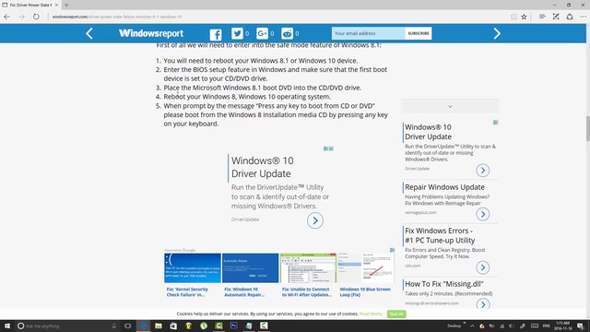This screenshot has width=590, height=332.
Task: Click the Your email address field
Action: point(369,33)
